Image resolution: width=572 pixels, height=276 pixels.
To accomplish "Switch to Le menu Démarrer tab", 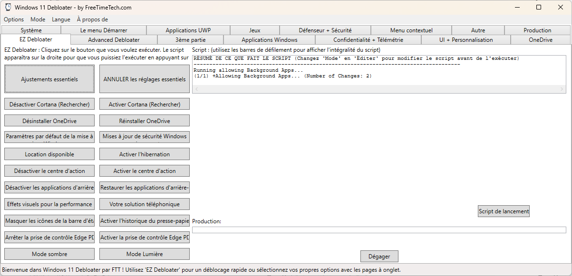I will (x=104, y=30).
